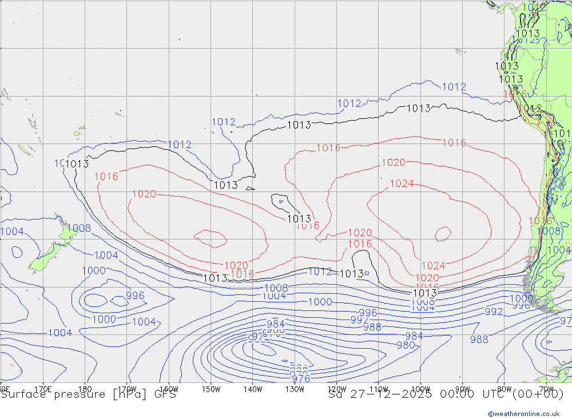Select the "90W" longitude label
Viewport: 572px width, 419px height.
click(x=463, y=389)
